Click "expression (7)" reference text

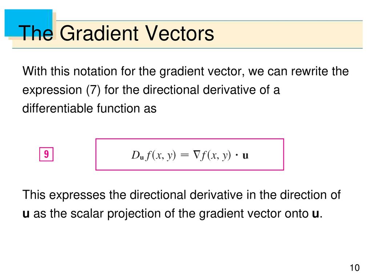62,90
